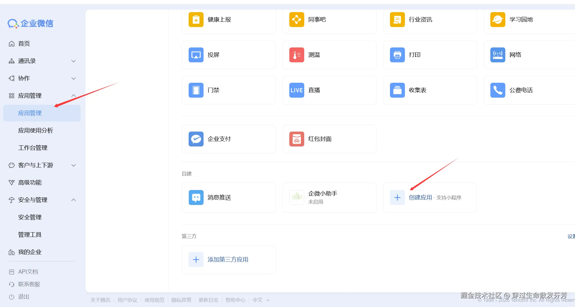Screen dimensions: 575x307
Task: Click 创建应用 to create an app
Action: [x=420, y=197]
